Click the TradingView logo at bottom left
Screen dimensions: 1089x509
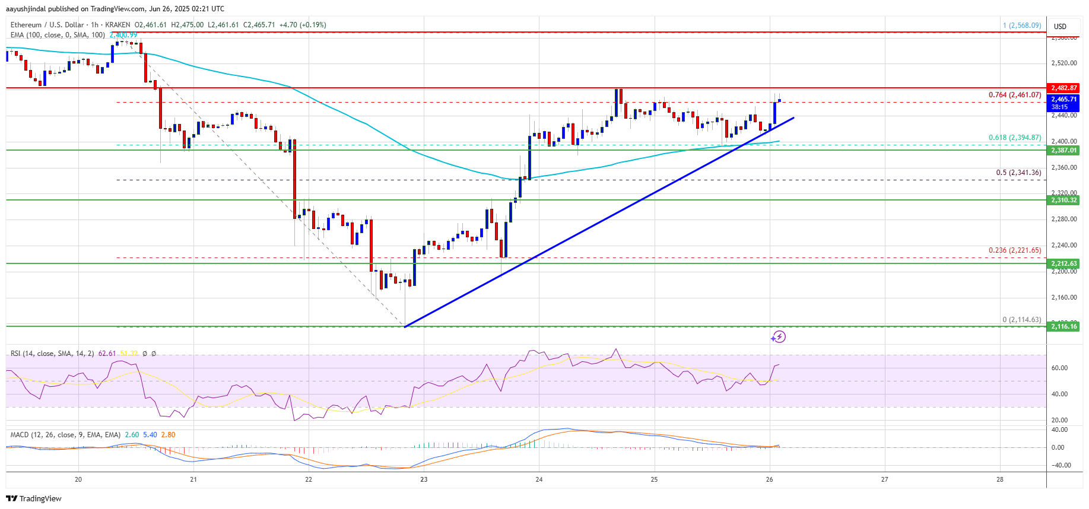pos(34,498)
